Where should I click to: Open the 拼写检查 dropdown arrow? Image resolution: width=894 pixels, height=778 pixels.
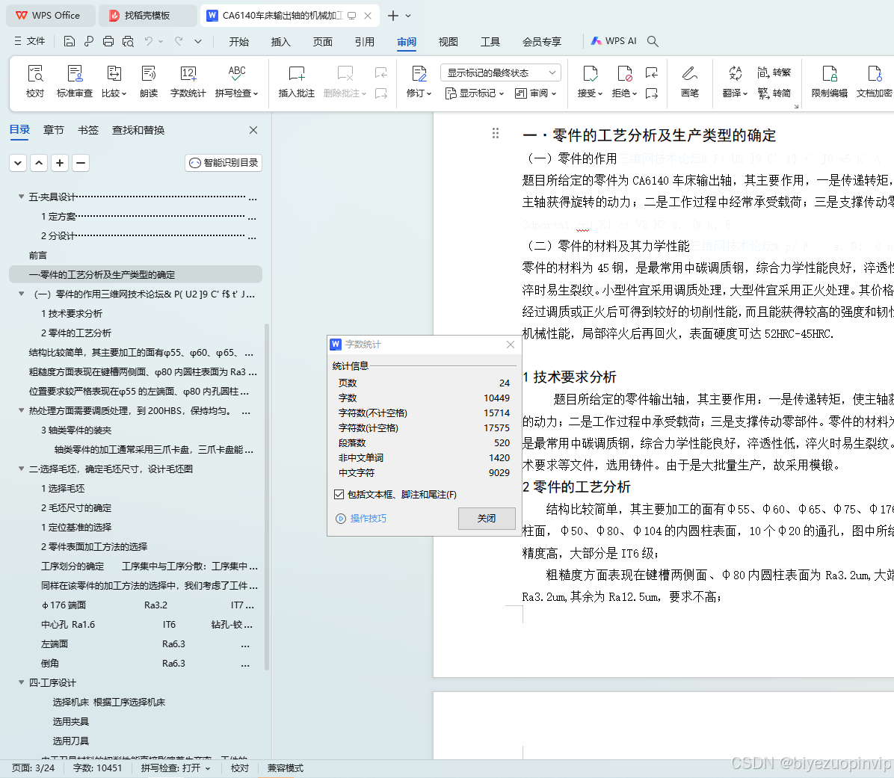[x=256, y=93]
